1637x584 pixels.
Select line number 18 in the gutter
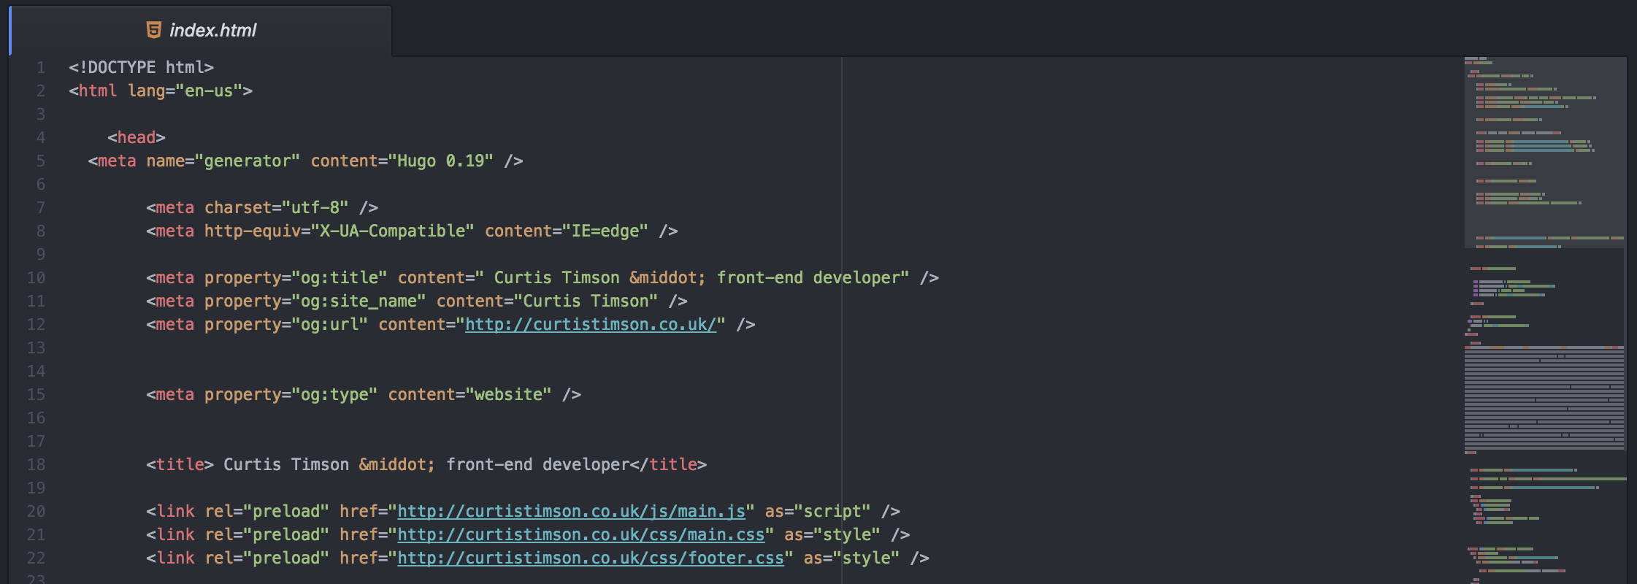click(37, 464)
